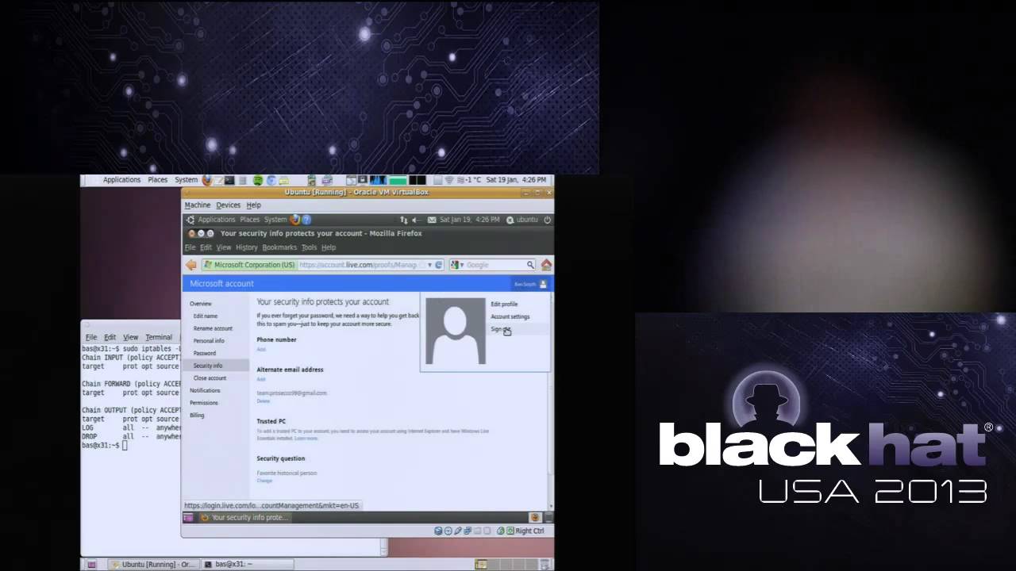Image resolution: width=1016 pixels, height=571 pixels.
Task: Click the volume indicator in the guest panel
Action: click(x=417, y=220)
